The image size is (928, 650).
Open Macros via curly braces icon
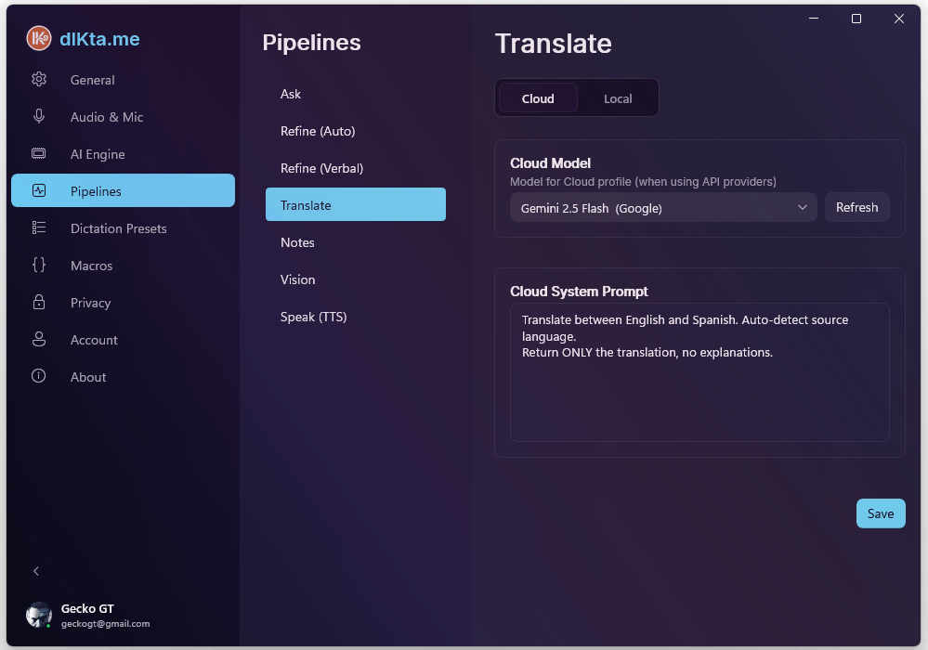(x=39, y=266)
